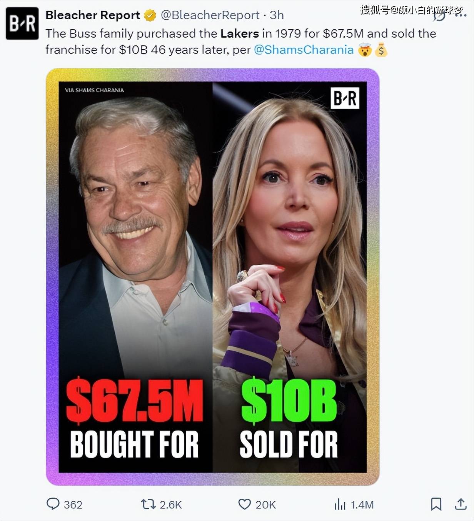The width and height of the screenshot is (474, 521).
Task: Open the B/R profile avatar
Action: 22,23
